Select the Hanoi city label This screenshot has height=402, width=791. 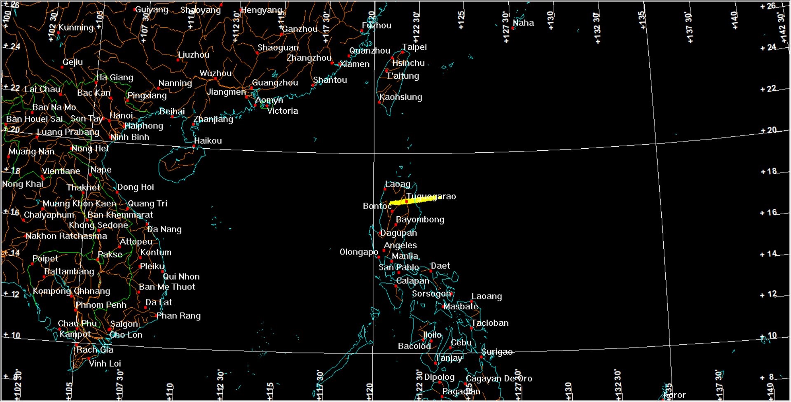(x=121, y=116)
